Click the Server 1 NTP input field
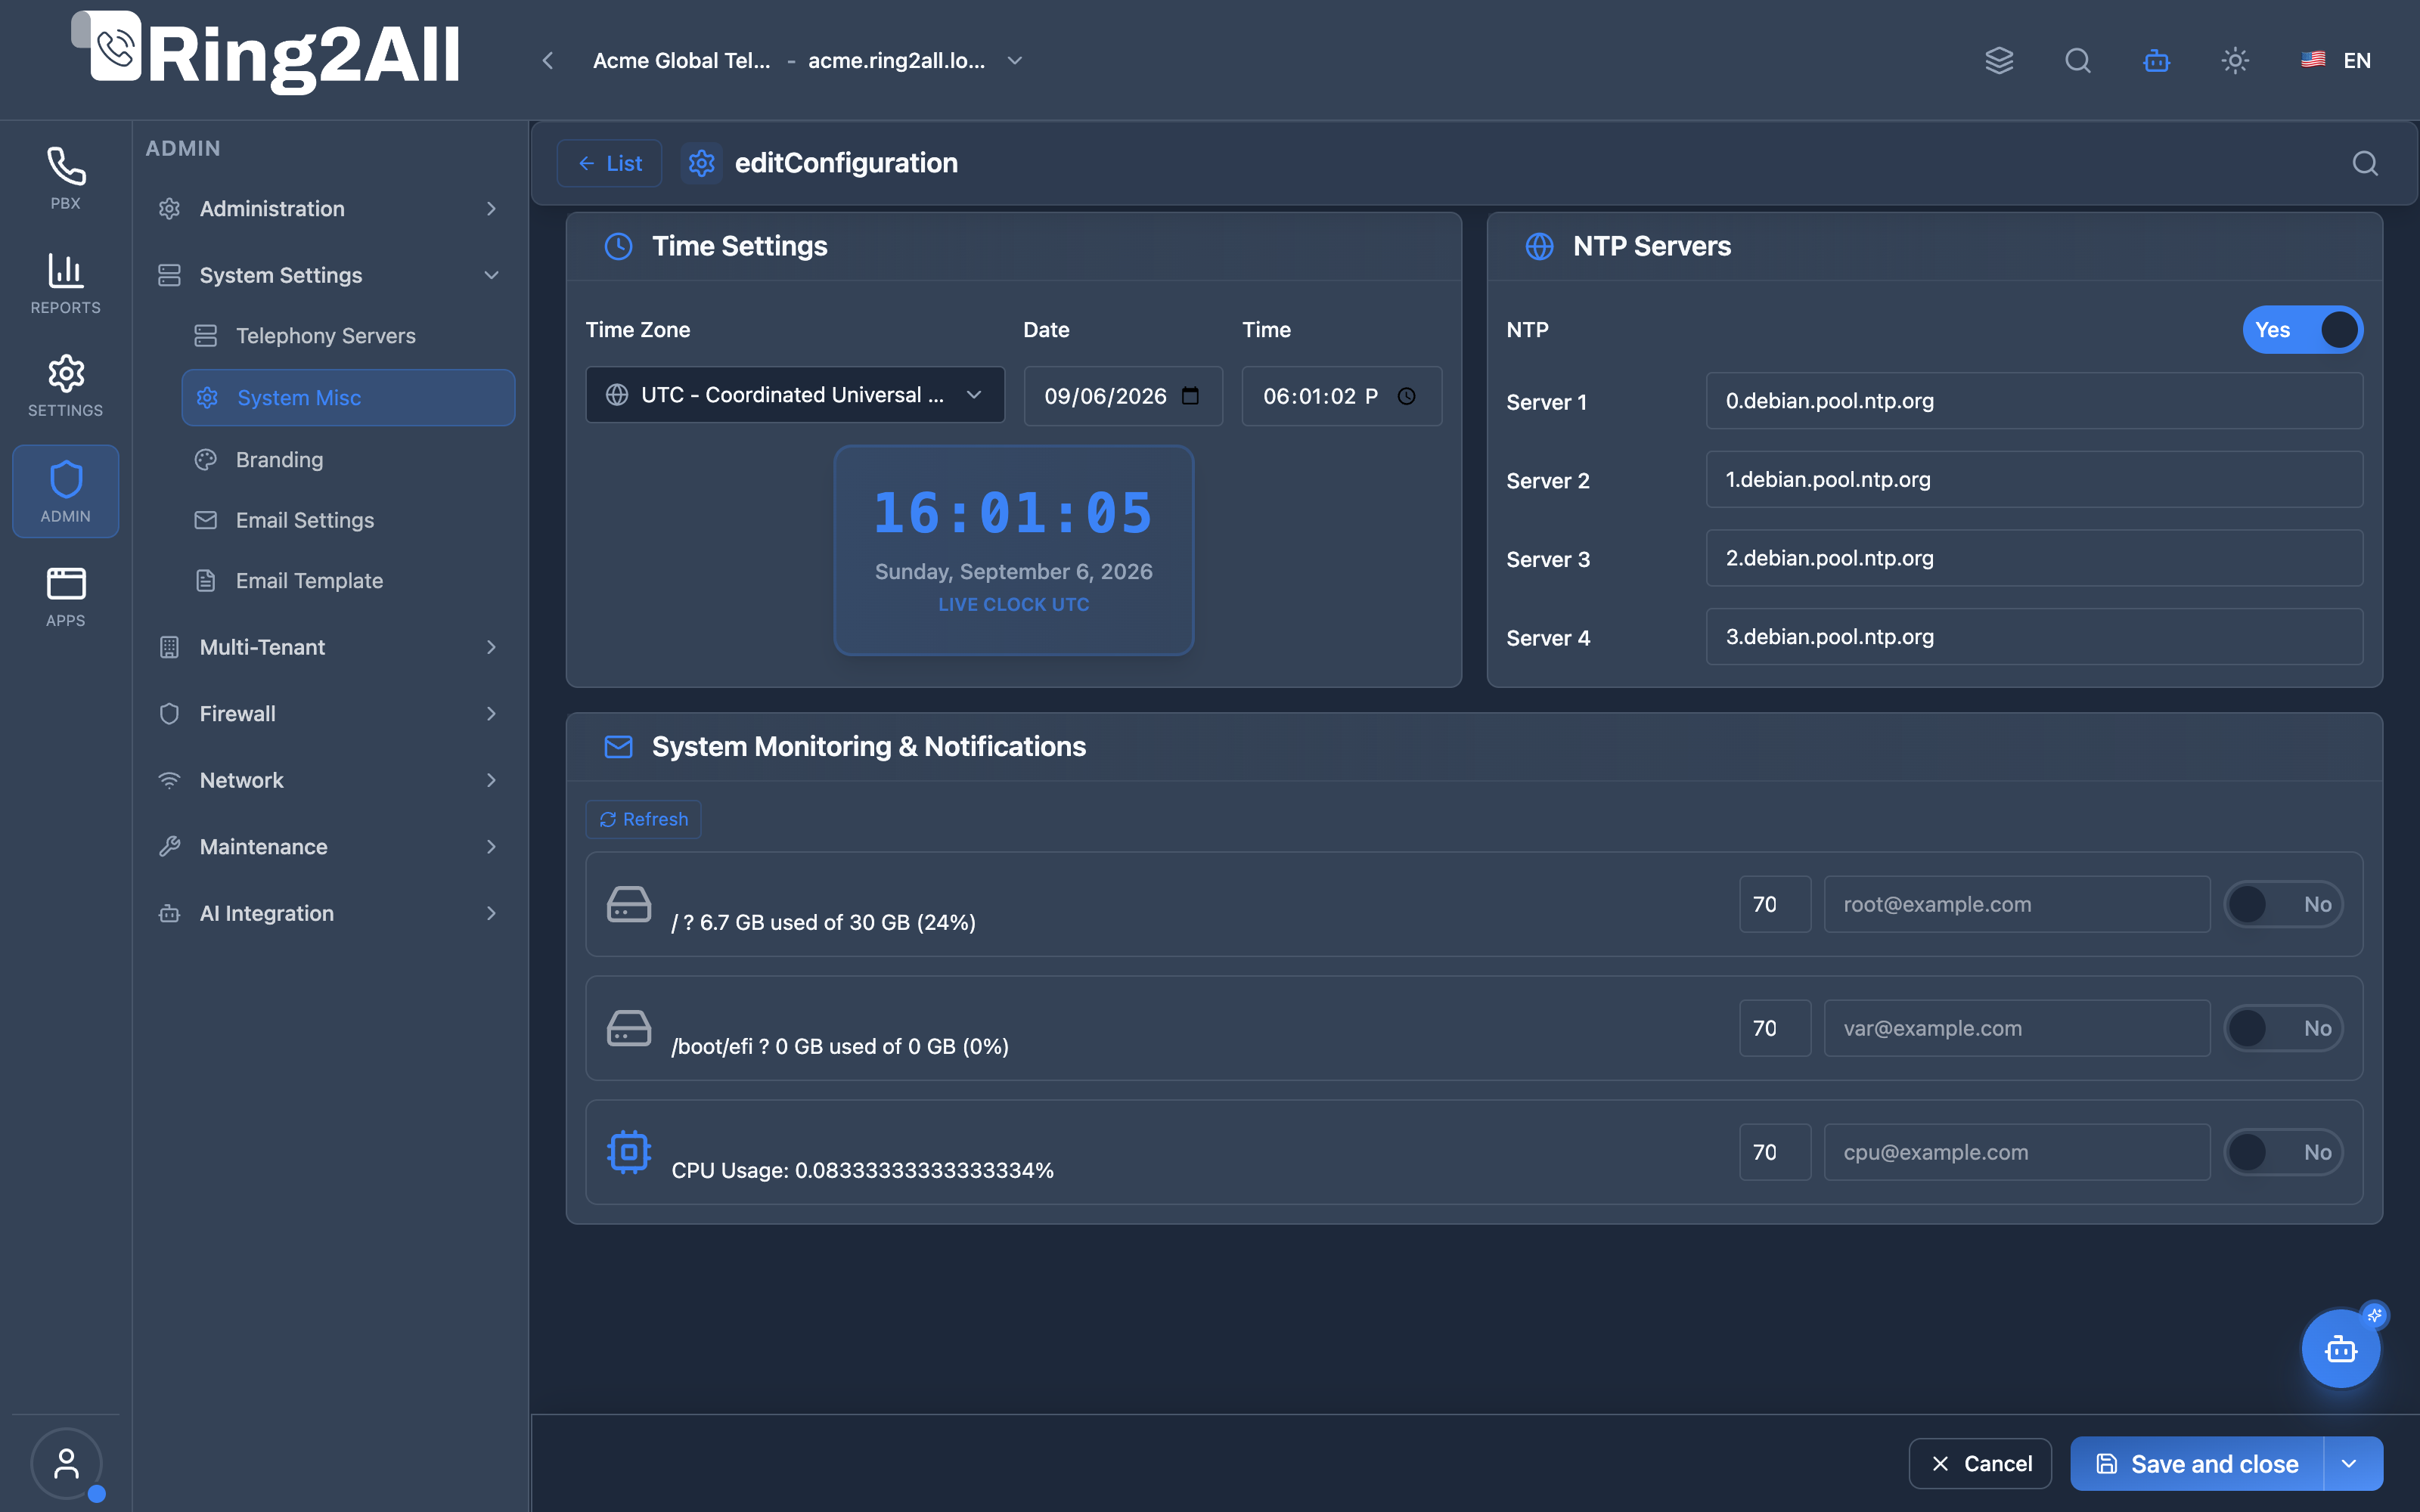Viewport: 2420px width, 1512px height. [2034, 401]
